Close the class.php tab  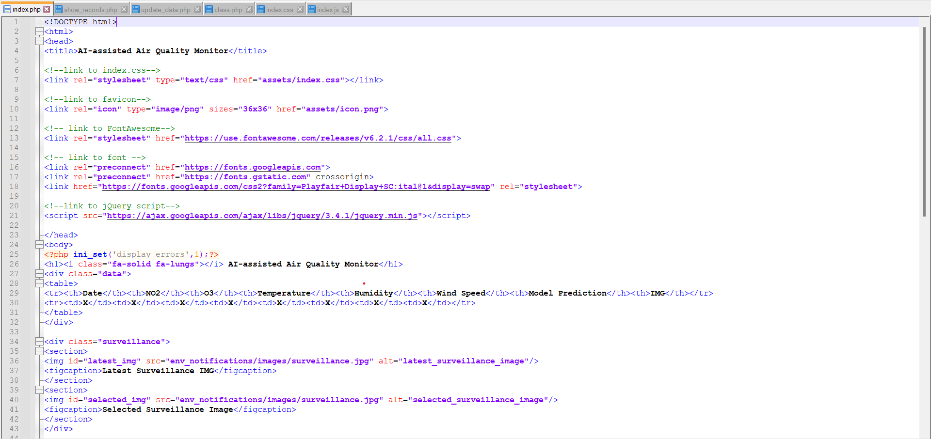pos(249,8)
